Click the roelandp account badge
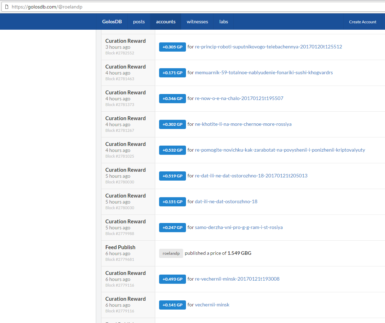385x323 pixels. pyautogui.click(x=171, y=253)
